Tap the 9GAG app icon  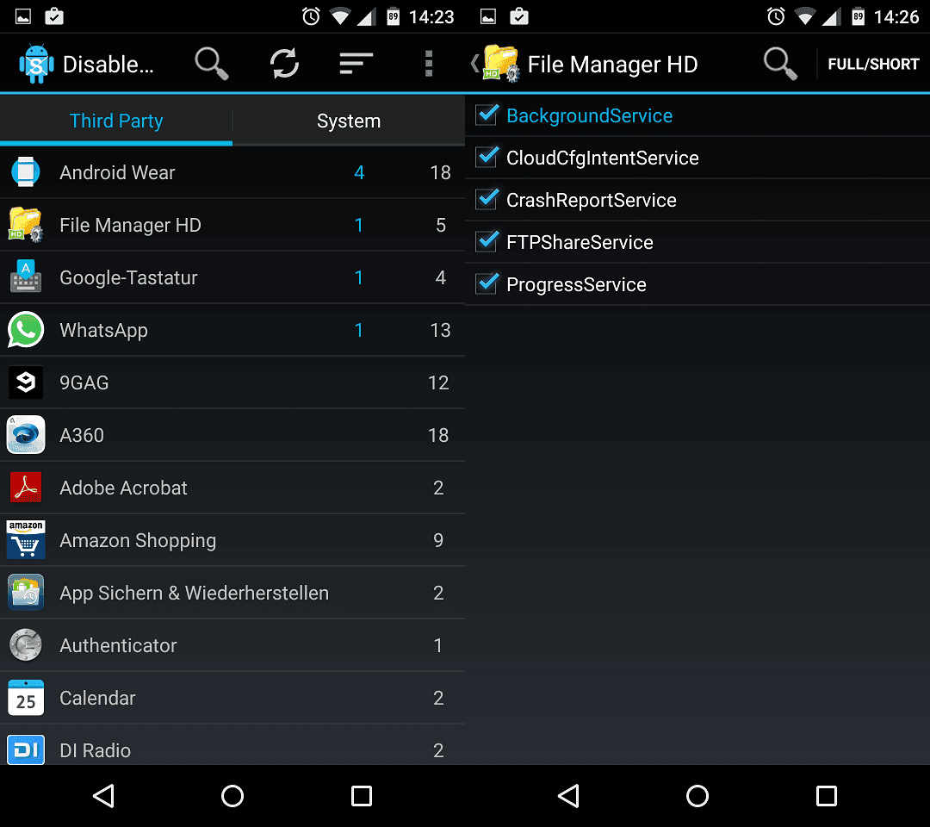[26, 382]
